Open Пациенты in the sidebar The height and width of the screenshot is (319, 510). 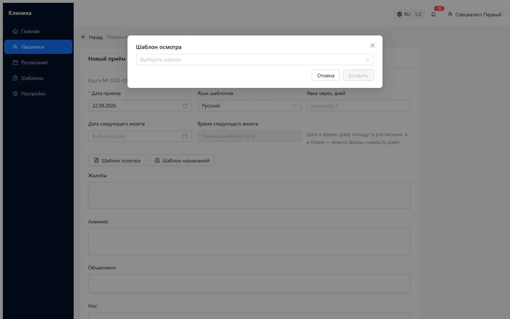38,47
